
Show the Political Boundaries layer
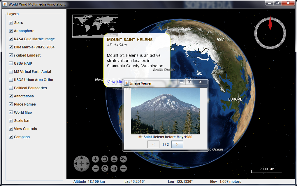(x=11, y=88)
